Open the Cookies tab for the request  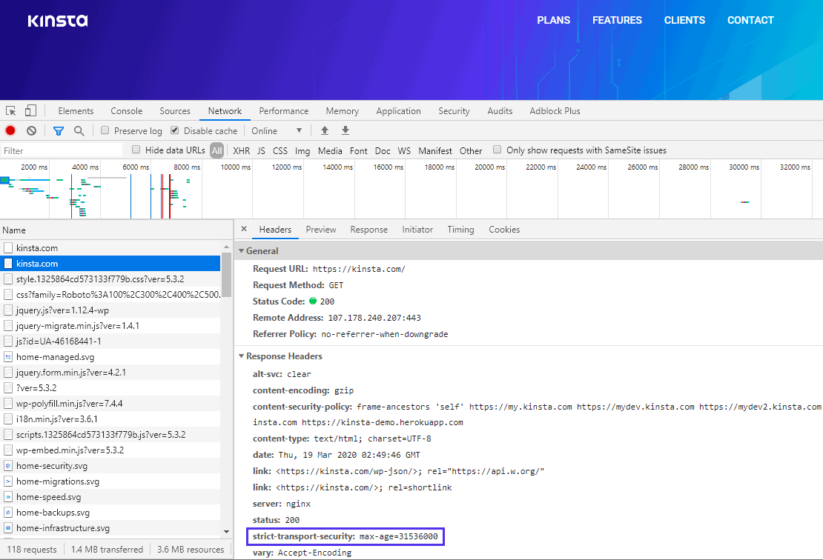[x=503, y=230]
